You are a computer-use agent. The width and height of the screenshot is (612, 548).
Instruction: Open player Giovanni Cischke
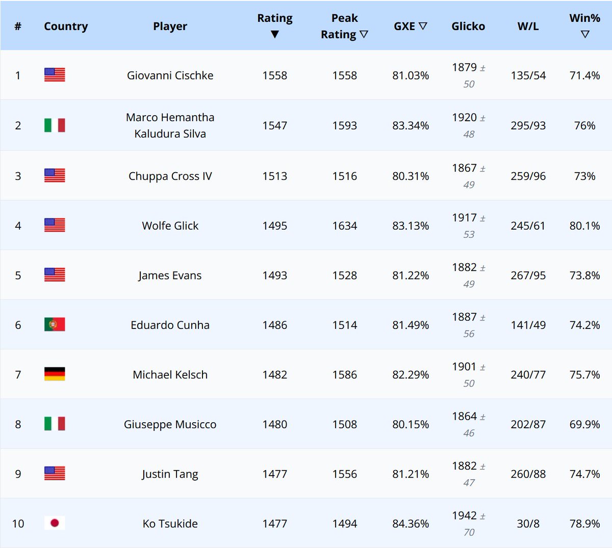coord(170,75)
